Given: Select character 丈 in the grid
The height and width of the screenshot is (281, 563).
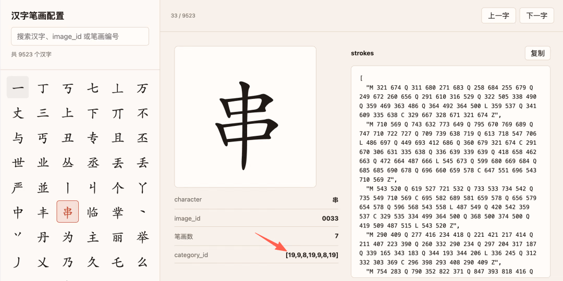Looking at the screenshot, I should [18, 113].
